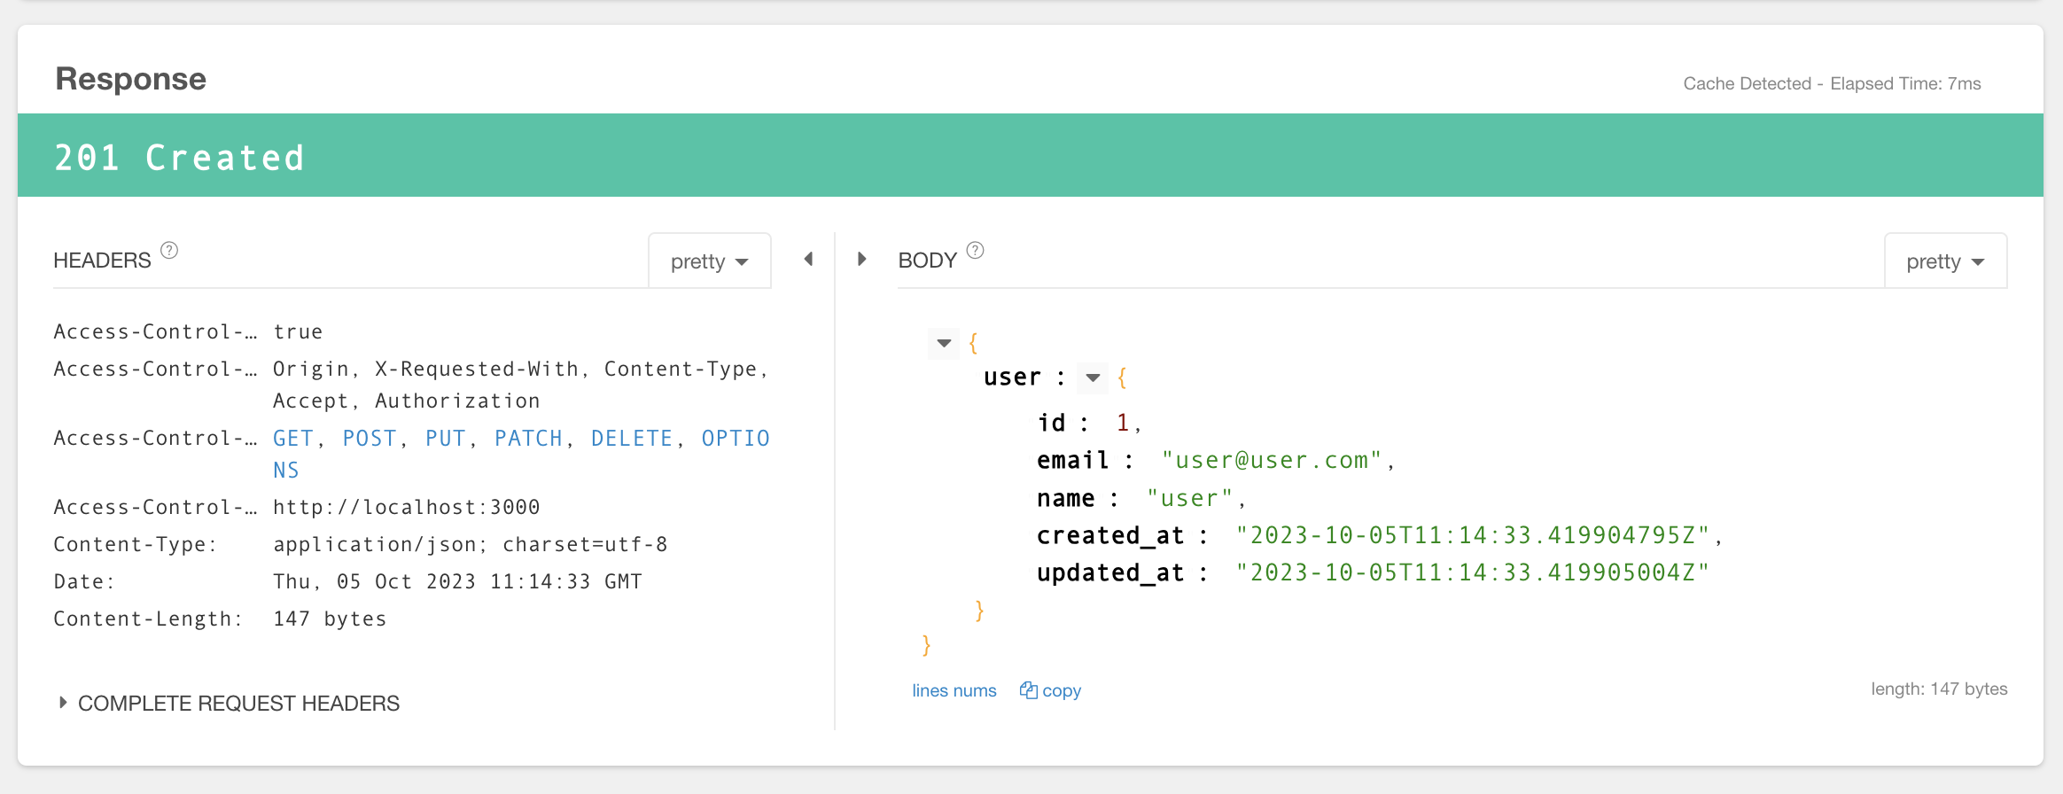Collapse the user JSON object
The height and width of the screenshot is (794, 2063).
point(1093,378)
